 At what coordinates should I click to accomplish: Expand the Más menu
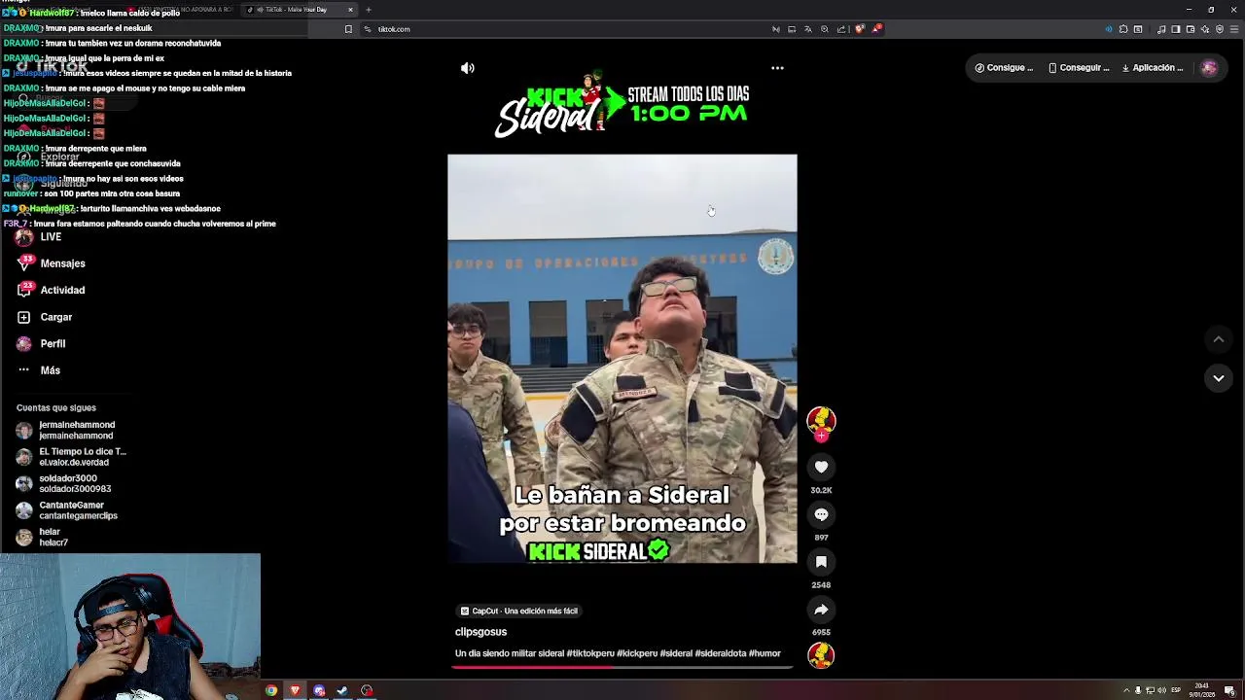tap(39, 370)
